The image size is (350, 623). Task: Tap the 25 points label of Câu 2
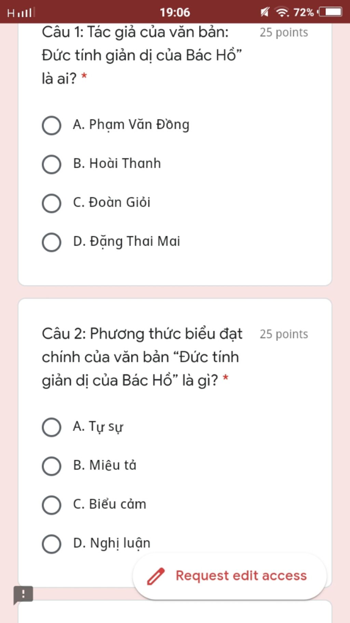[x=284, y=334]
